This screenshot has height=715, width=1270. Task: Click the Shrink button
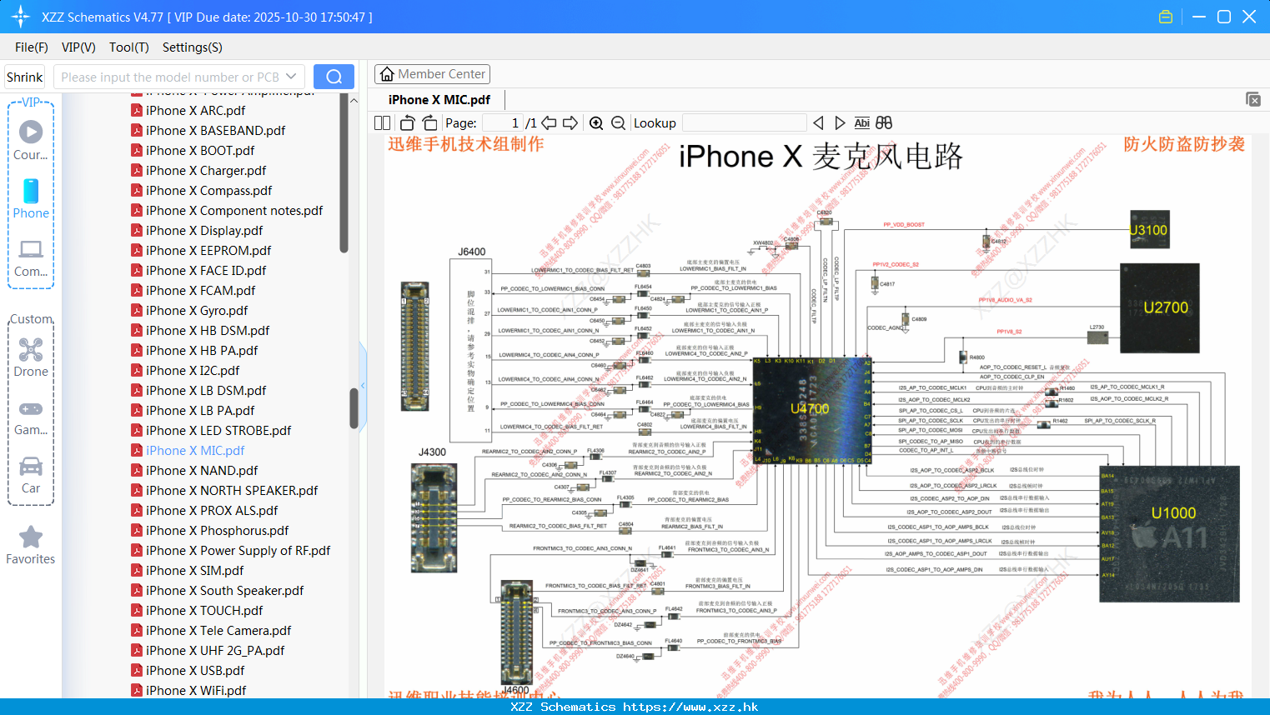pyautogui.click(x=24, y=77)
